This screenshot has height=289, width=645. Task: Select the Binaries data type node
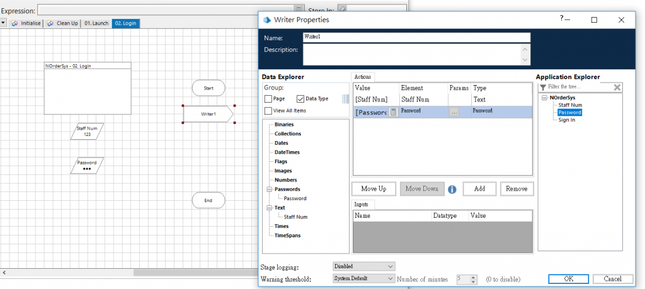click(x=284, y=125)
